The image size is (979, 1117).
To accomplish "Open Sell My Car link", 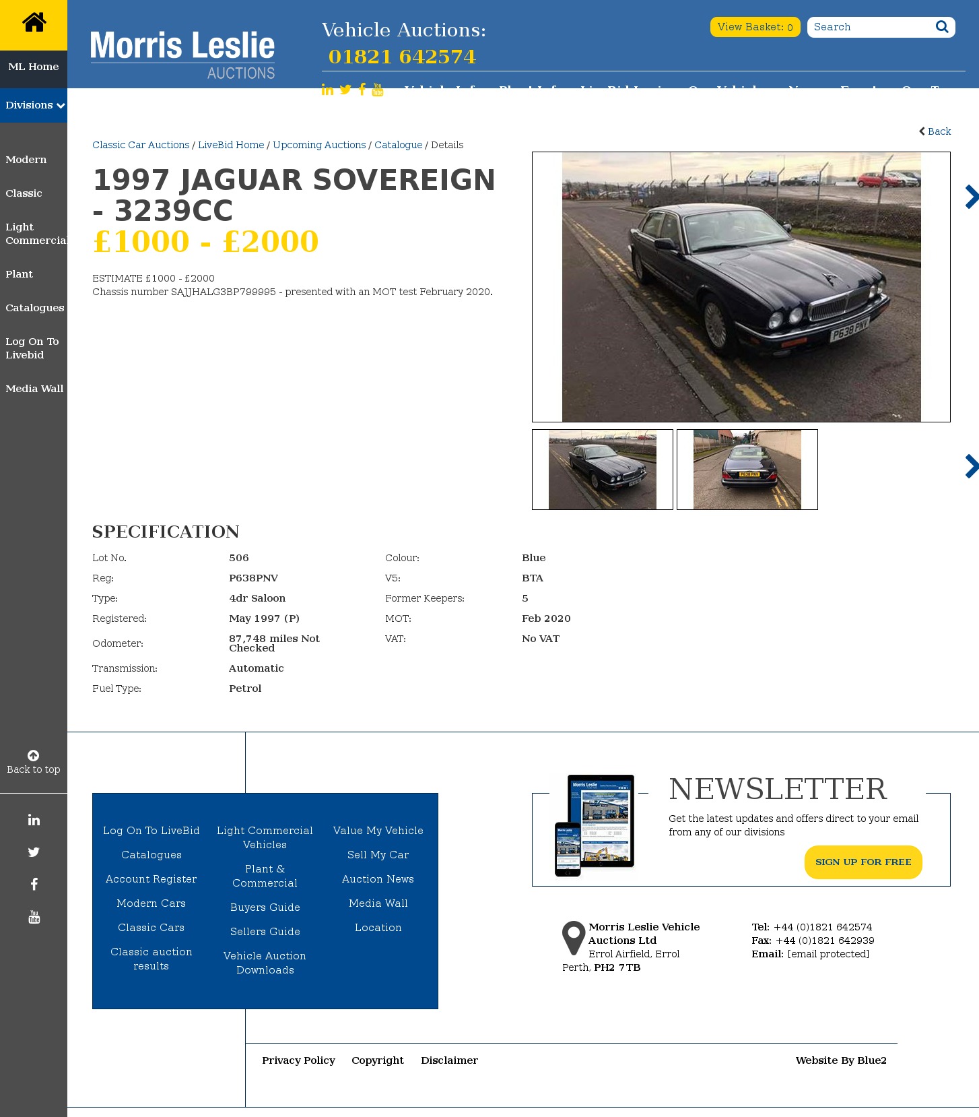I will pyautogui.click(x=378, y=855).
